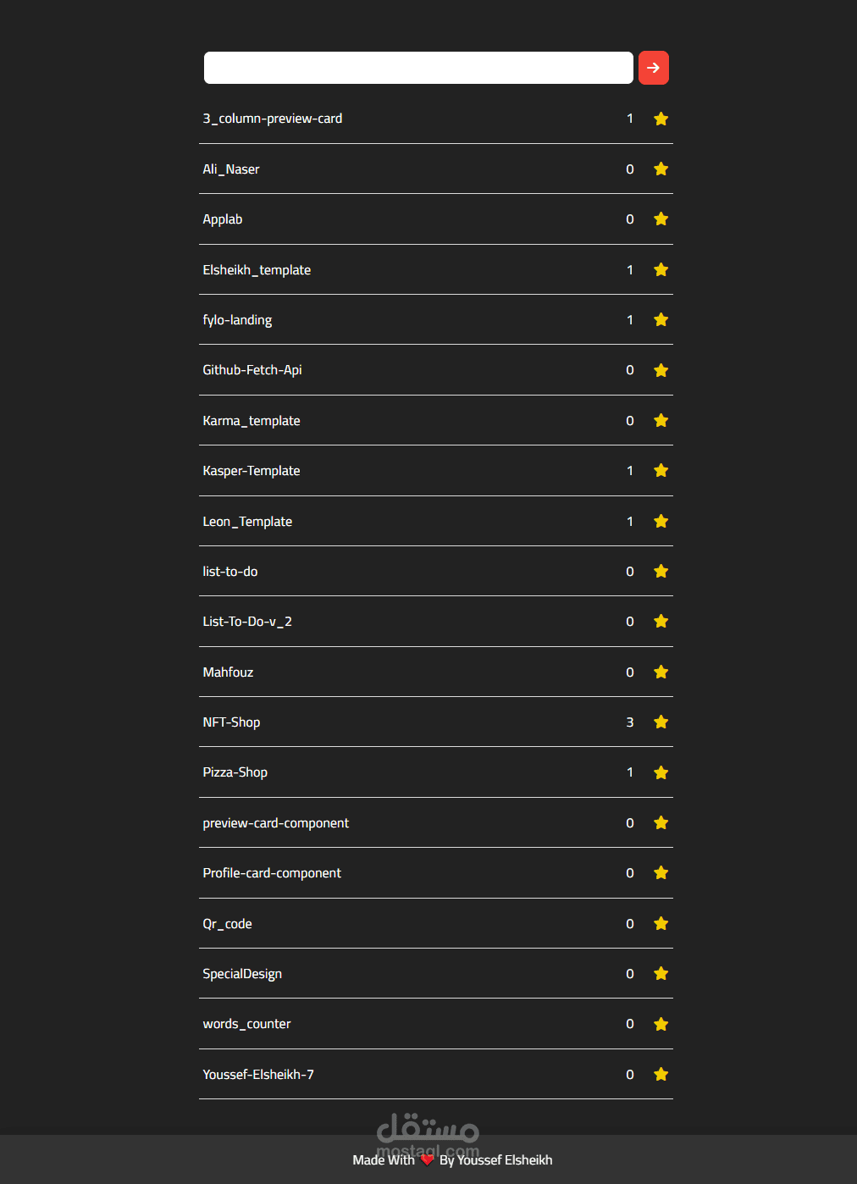Open the Karma_template repository
The image size is (857, 1184).
pos(252,421)
